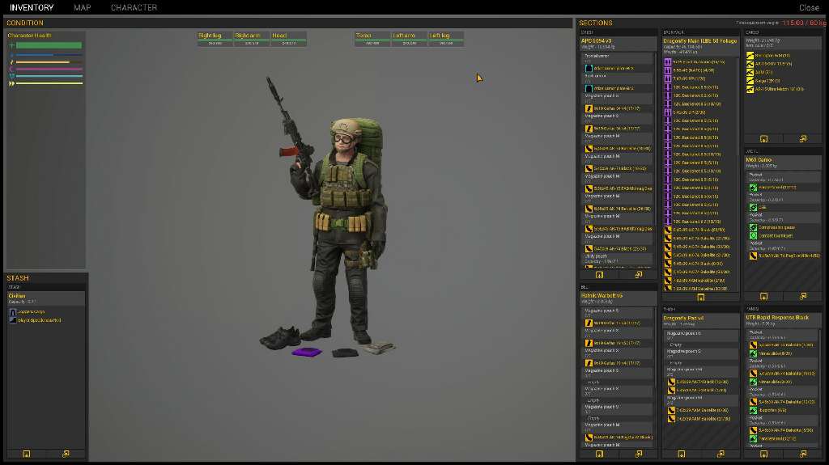Screen dimensions: 829x465
Task: Click take-all icon under the Backpack panel
Action: (x=700, y=298)
